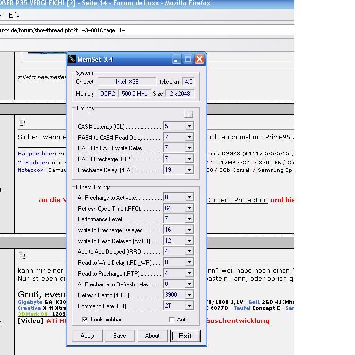Open the Command Rate (CR) dropdown
This screenshot has height=355, width=355.
click(x=189, y=306)
